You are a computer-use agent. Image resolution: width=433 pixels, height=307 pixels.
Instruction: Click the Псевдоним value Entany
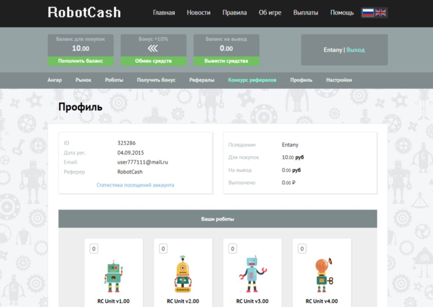pyautogui.click(x=290, y=145)
